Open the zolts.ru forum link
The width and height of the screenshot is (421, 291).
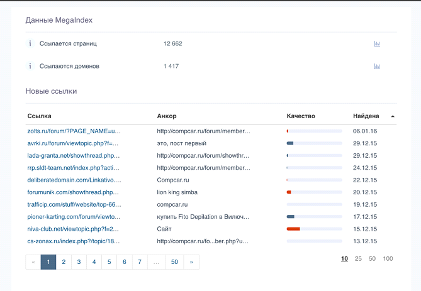[x=74, y=131]
